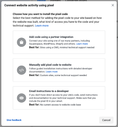Viewport: 118px width, 127px height.
Task: Click the envelope email instructions icon
Action: (x=21, y=98)
